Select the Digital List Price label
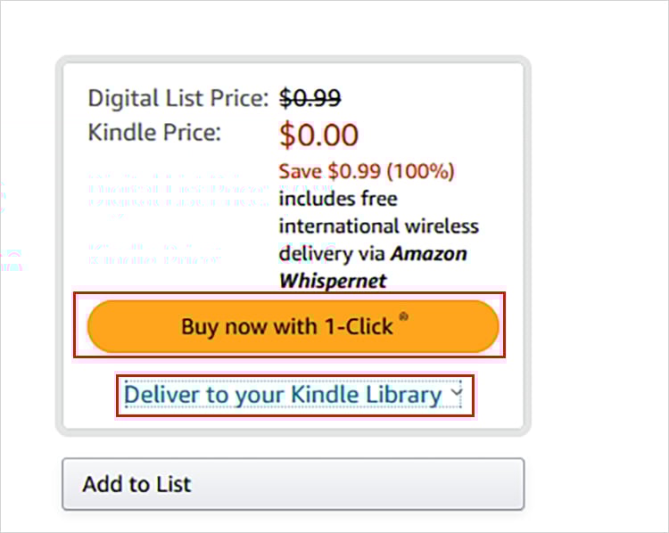The height and width of the screenshot is (533, 669). (178, 98)
